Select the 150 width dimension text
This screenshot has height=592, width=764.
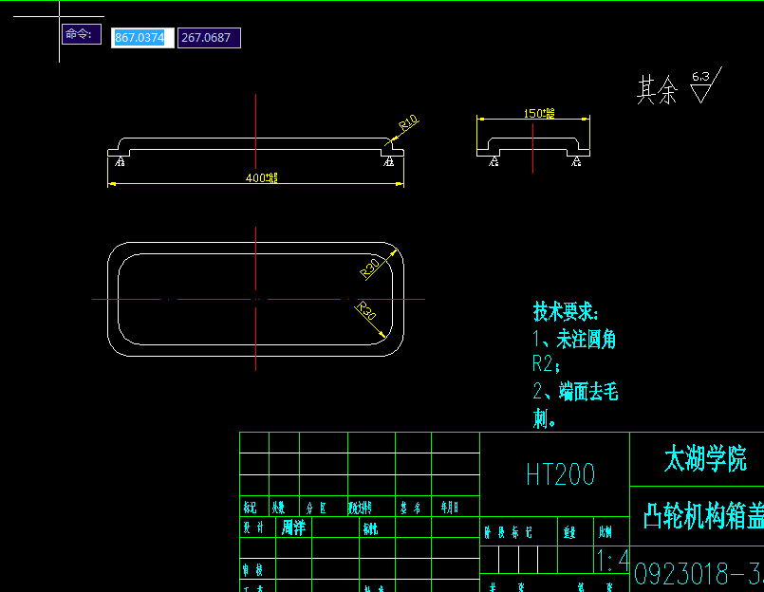[539, 114]
